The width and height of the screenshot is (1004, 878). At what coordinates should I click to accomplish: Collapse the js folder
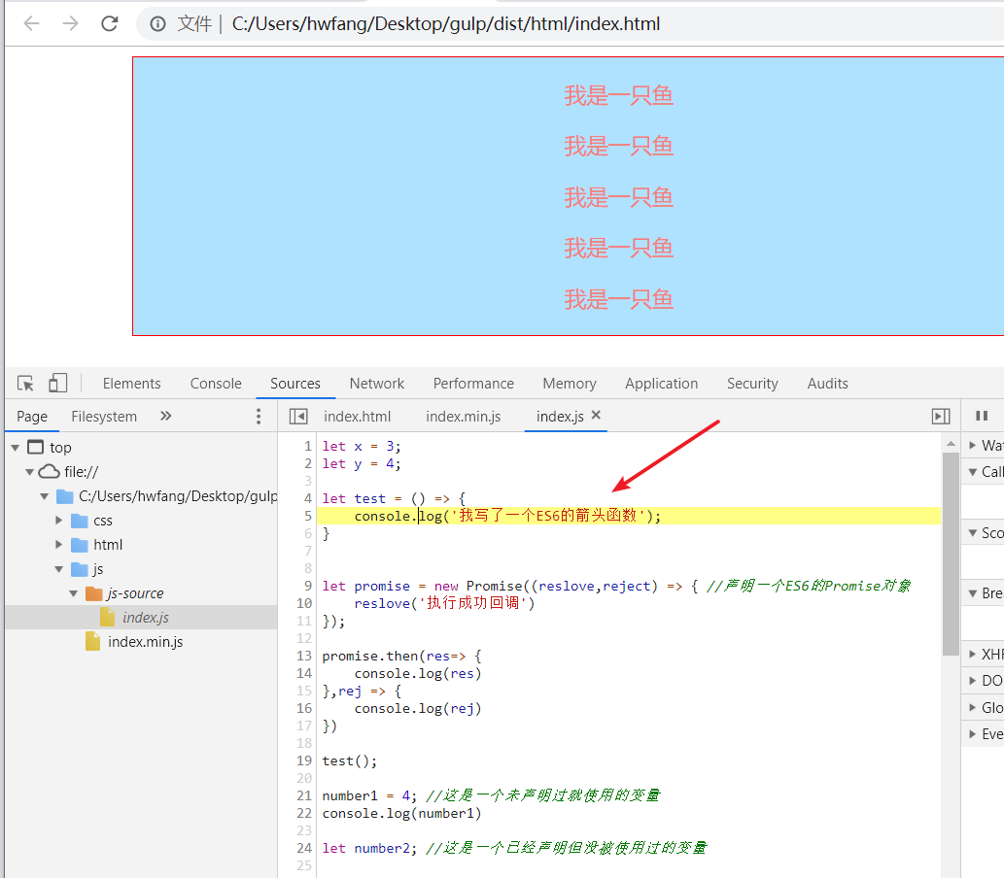pos(59,569)
